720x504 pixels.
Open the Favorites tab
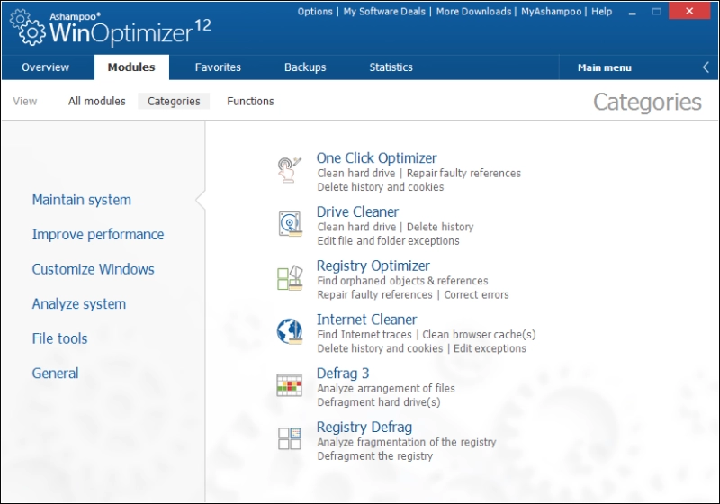[x=218, y=67]
